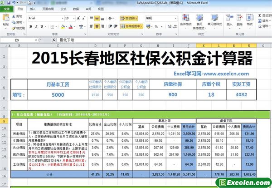Switch to the 插入 (Insert) tab
Viewport: 272px width, 188px height.
click(33, 9)
